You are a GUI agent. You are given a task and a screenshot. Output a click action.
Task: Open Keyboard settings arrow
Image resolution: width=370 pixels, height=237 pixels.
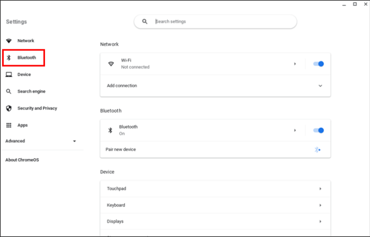pyautogui.click(x=320, y=205)
